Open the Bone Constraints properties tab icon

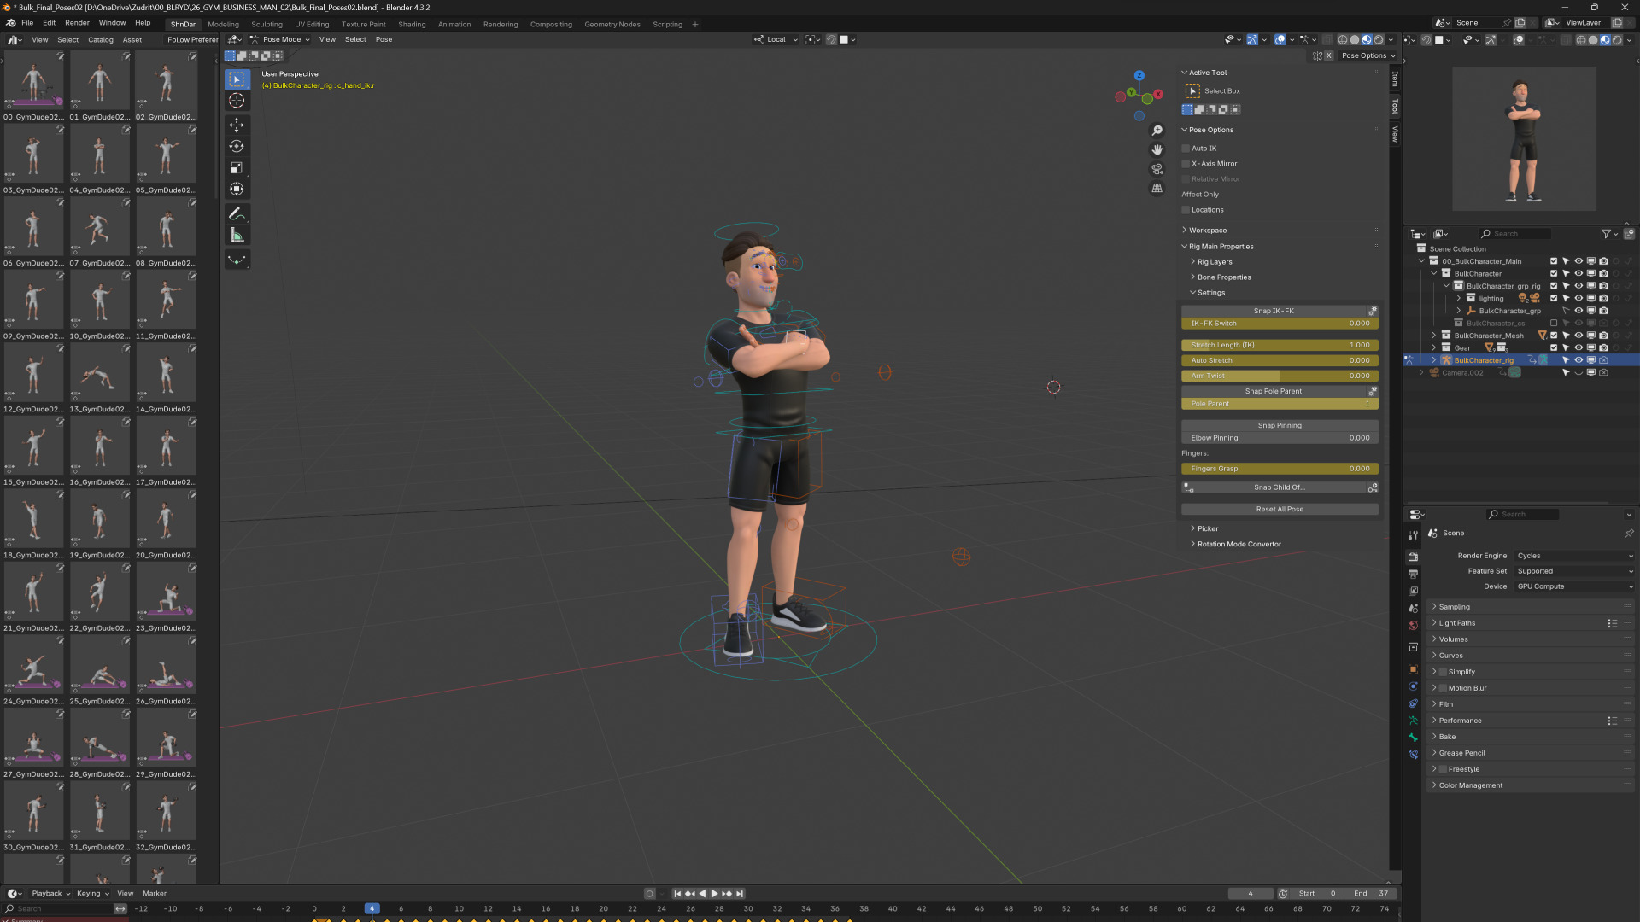pos(1413,755)
